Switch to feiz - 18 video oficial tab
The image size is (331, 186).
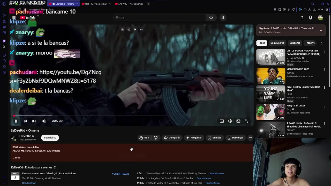coord(96,4)
